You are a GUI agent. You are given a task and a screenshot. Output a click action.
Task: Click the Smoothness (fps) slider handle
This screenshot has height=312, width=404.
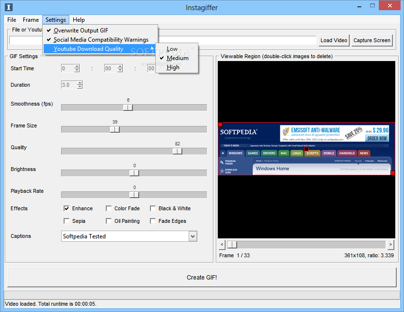click(x=128, y=108)
